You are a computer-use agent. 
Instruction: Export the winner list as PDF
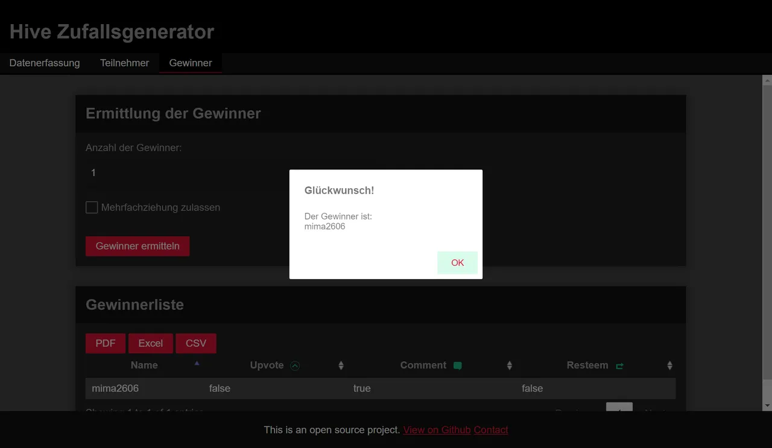tap(106, 343)
